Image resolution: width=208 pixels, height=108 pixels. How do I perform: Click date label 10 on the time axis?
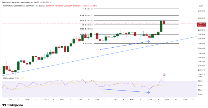tap(158, 99)
